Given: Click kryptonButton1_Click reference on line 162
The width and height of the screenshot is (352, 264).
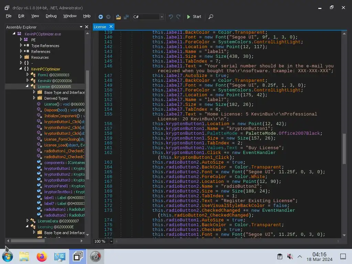Looking at the screenshot, I should tap(202, 157).
